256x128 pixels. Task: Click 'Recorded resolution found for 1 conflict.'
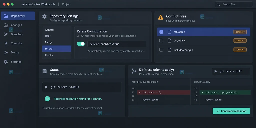(x=78, y=99)
